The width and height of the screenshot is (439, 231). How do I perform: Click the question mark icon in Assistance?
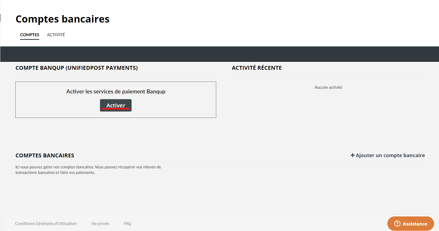point(397,224)
